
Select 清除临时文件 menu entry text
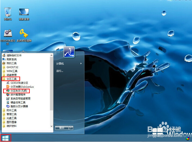click(14, 55)
